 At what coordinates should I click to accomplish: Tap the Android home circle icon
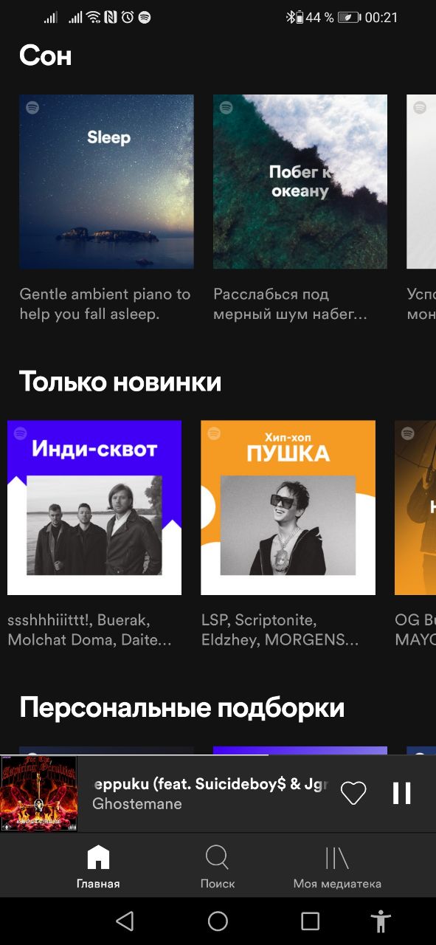[x=218, y=921]
